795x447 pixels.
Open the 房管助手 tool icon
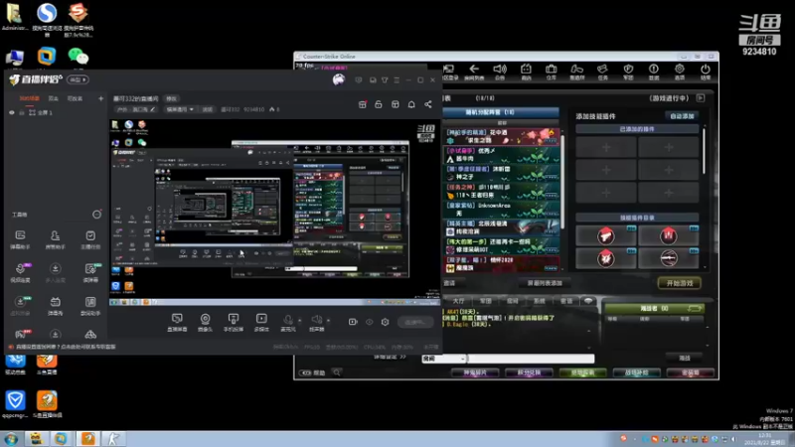tap(56, 239)
